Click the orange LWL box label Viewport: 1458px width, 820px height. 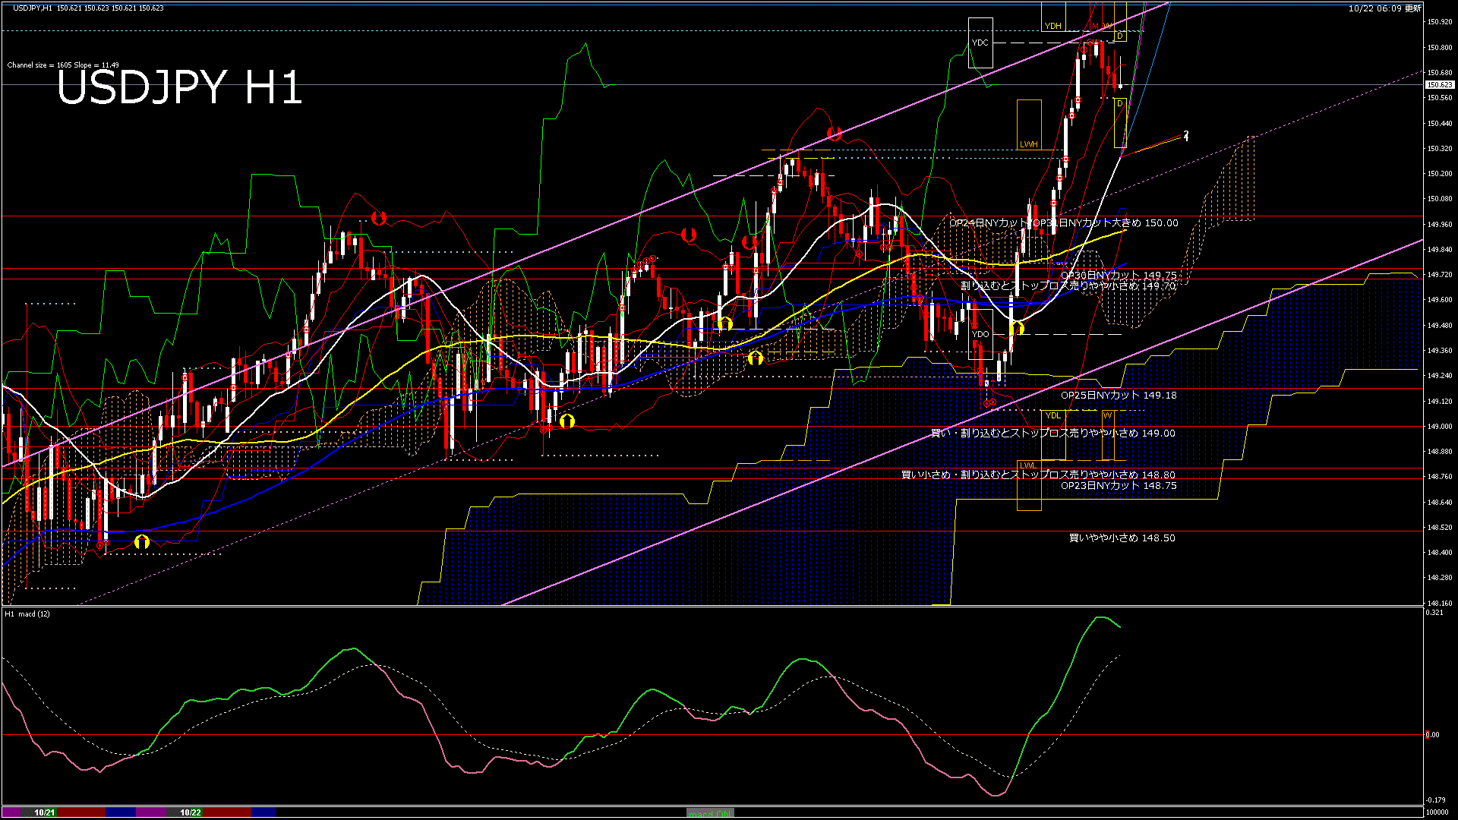click(x=1027, y=465)
